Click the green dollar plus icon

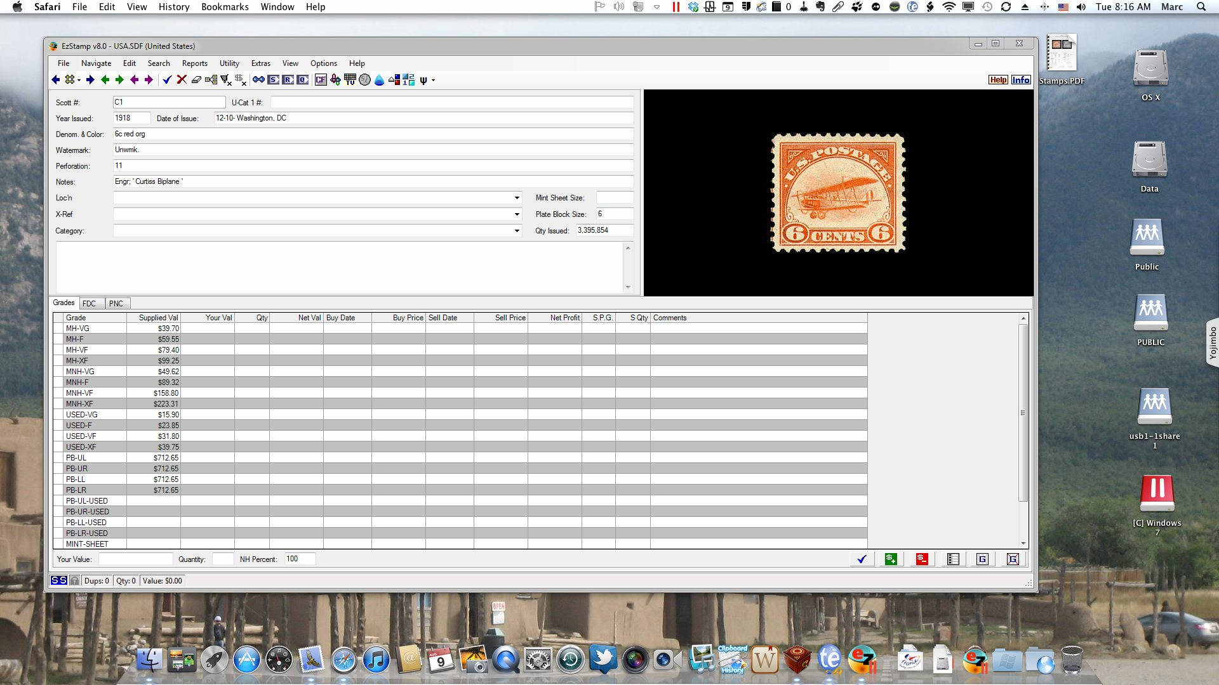891,559
